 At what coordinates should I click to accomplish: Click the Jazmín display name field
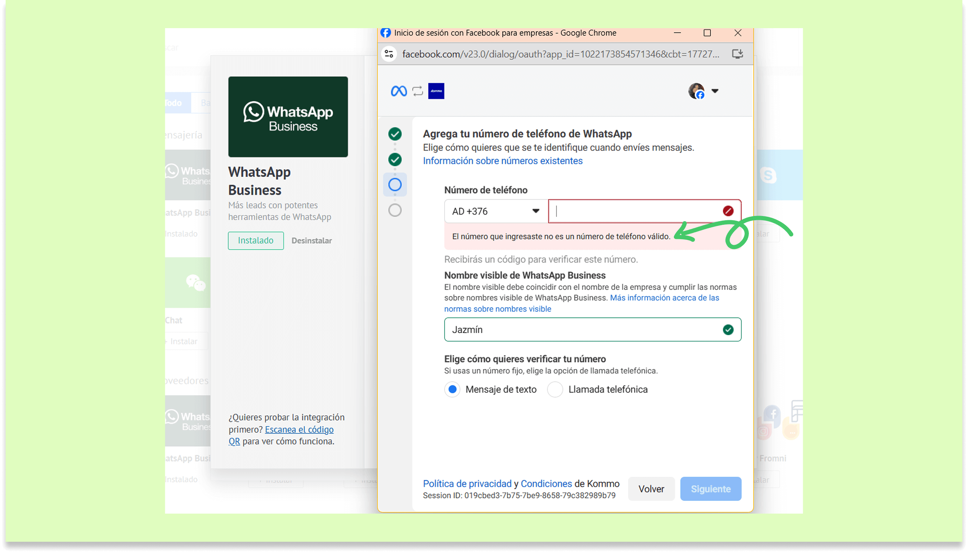point(585,330)
